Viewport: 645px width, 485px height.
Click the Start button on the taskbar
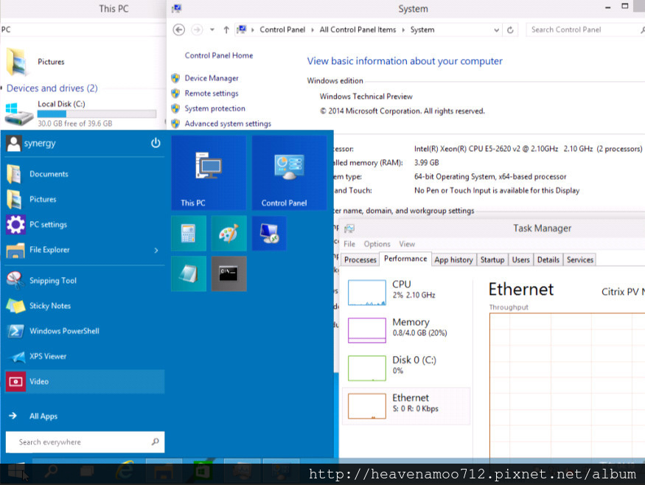(x=15, y=471)
